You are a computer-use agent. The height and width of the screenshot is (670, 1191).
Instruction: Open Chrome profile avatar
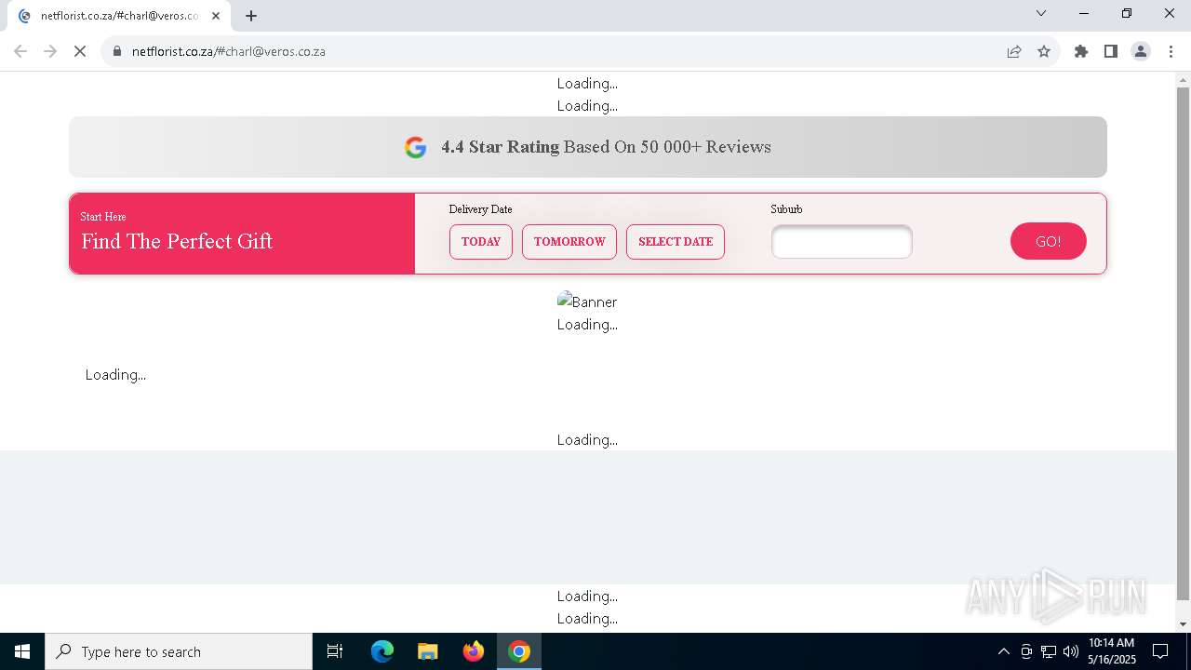1141,51
